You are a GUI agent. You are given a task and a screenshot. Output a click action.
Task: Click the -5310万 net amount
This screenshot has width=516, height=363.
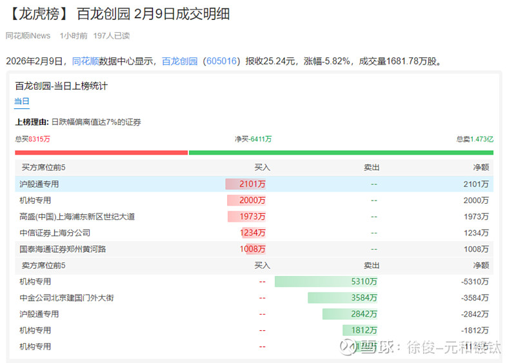[x=475, y=282]
